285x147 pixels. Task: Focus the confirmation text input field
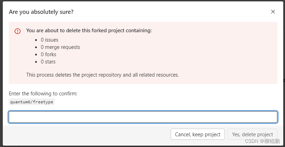(x=143, y=117)
